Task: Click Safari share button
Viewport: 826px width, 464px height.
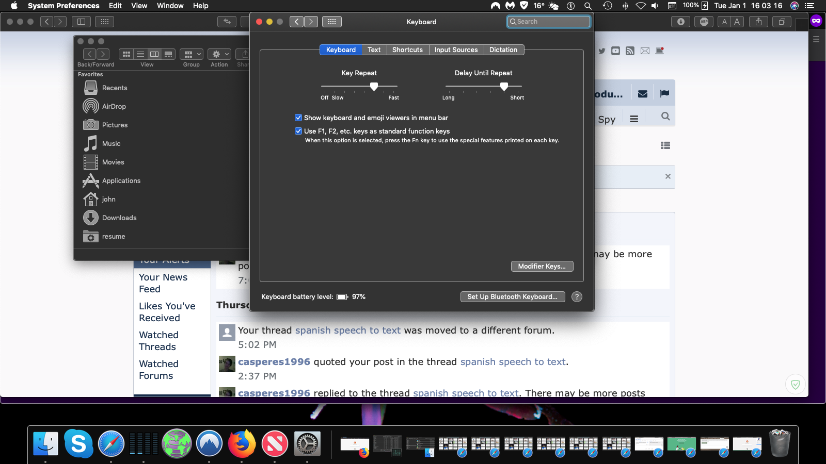Action: pyautogui.click(x=758, y=22)
